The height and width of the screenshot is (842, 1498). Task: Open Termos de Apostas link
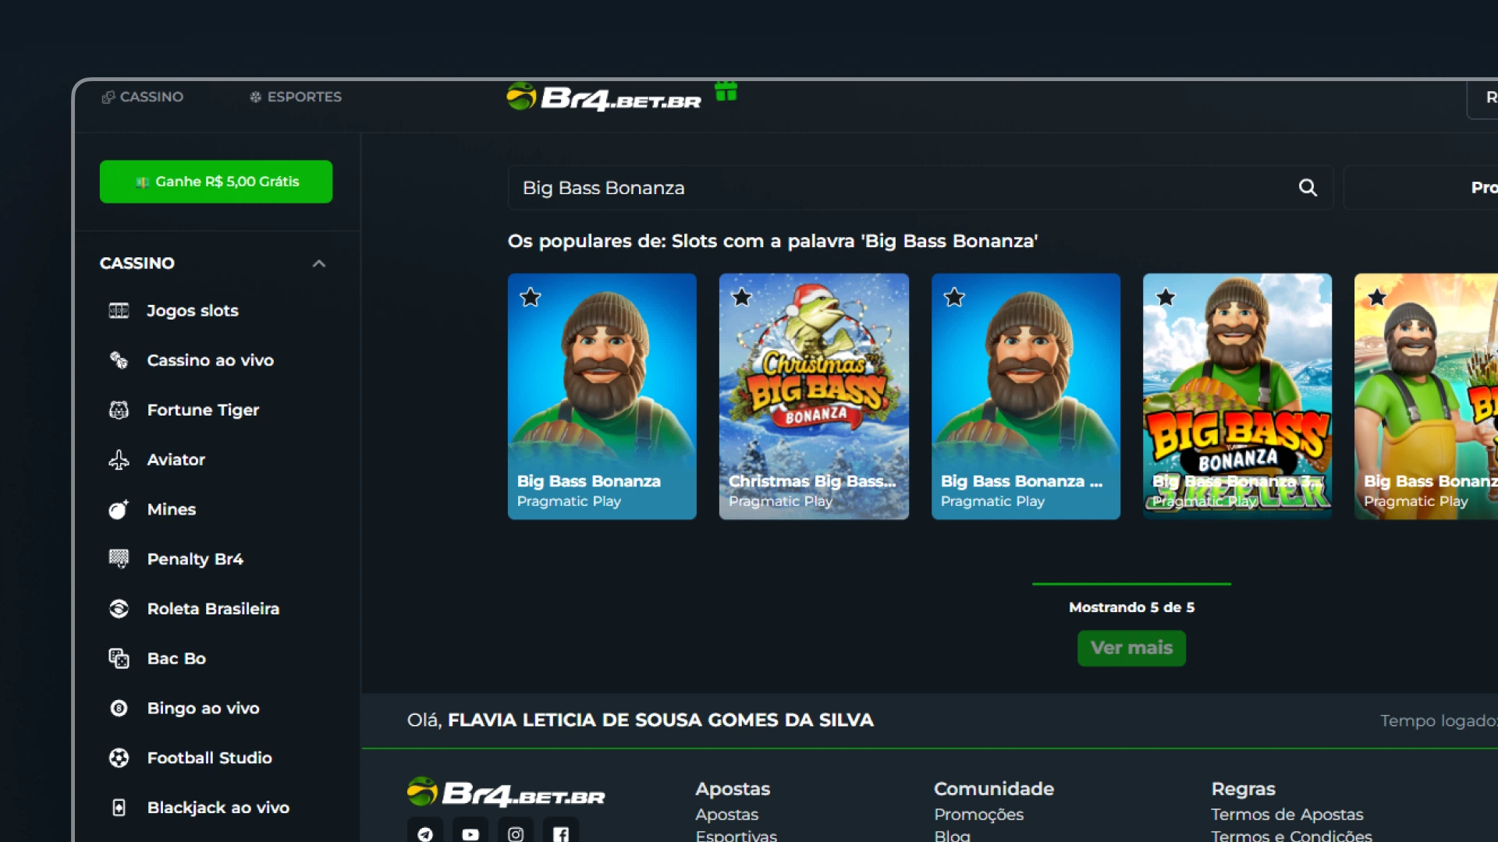point(1287,814)
